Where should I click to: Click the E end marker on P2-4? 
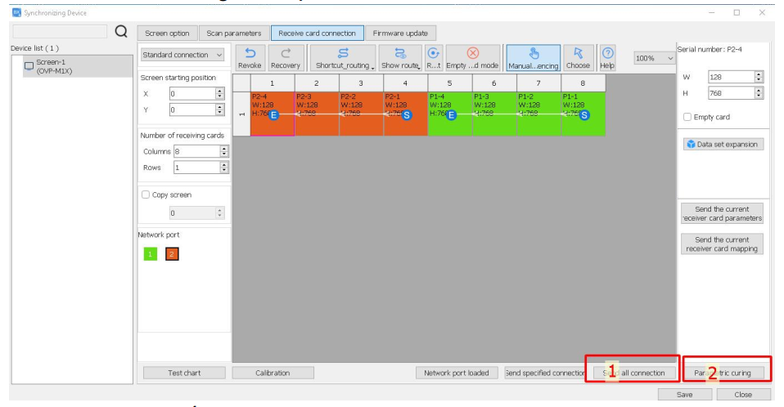(x=273, y=115)
